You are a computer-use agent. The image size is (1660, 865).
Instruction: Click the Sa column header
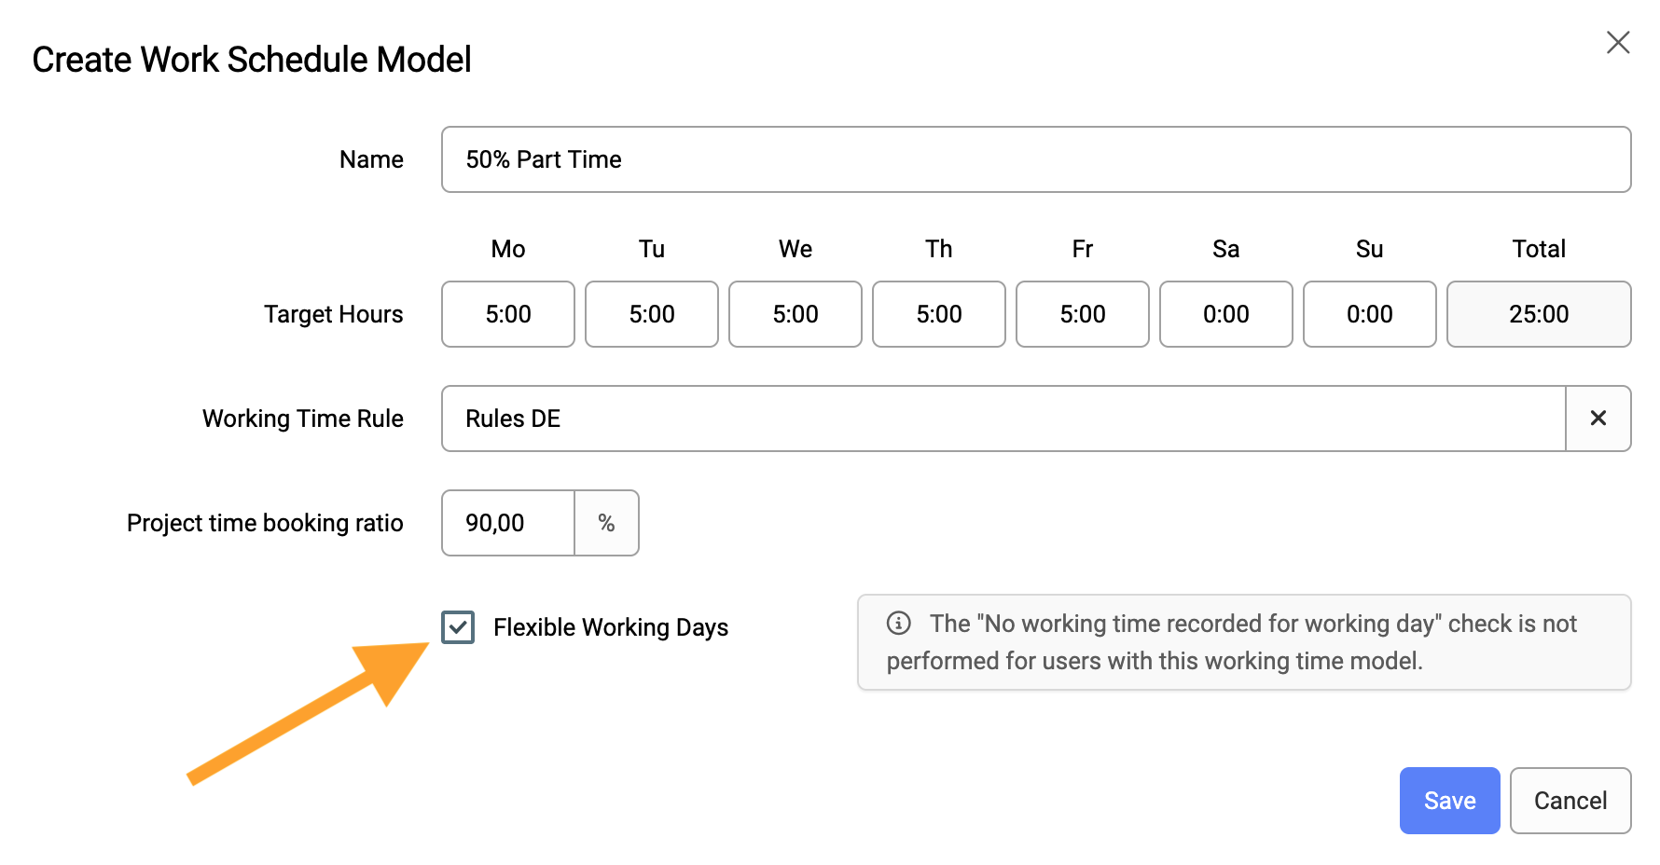[x=1226, y=249]
